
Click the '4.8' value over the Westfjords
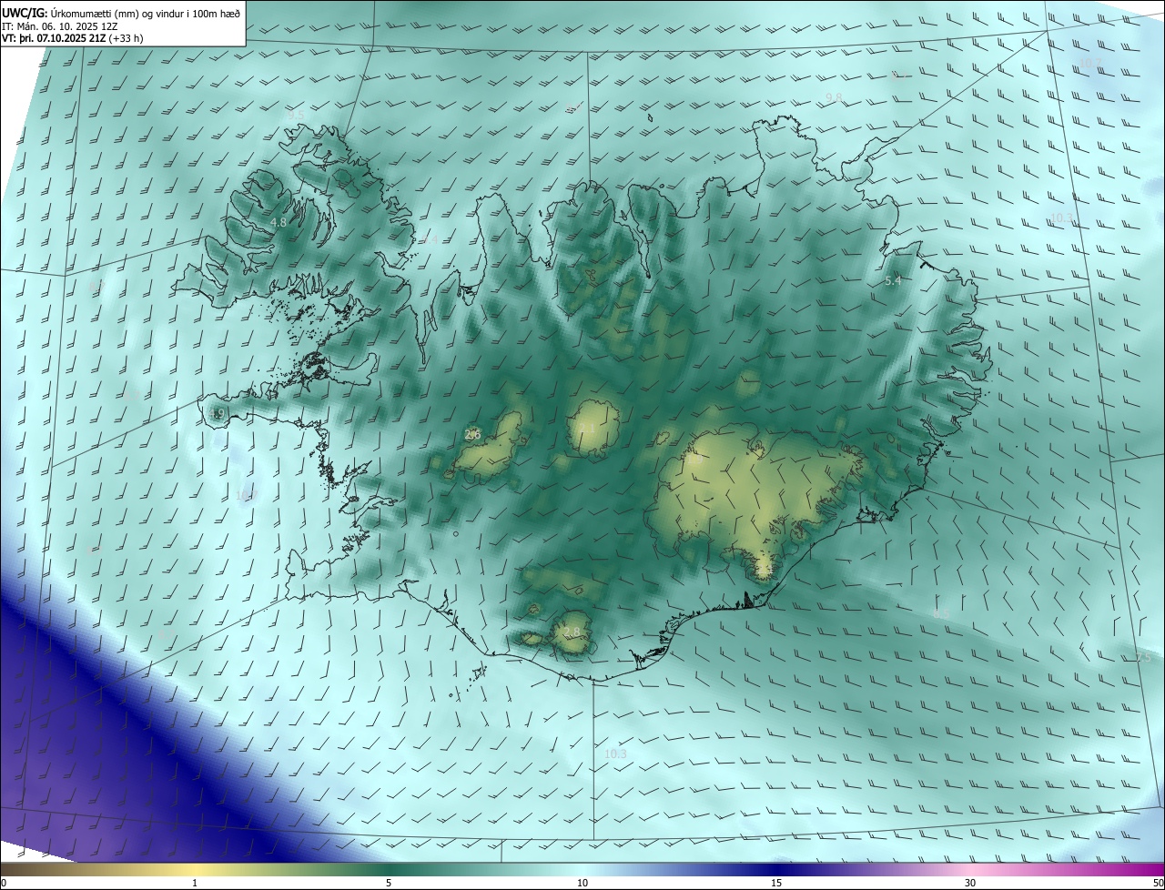279,222
